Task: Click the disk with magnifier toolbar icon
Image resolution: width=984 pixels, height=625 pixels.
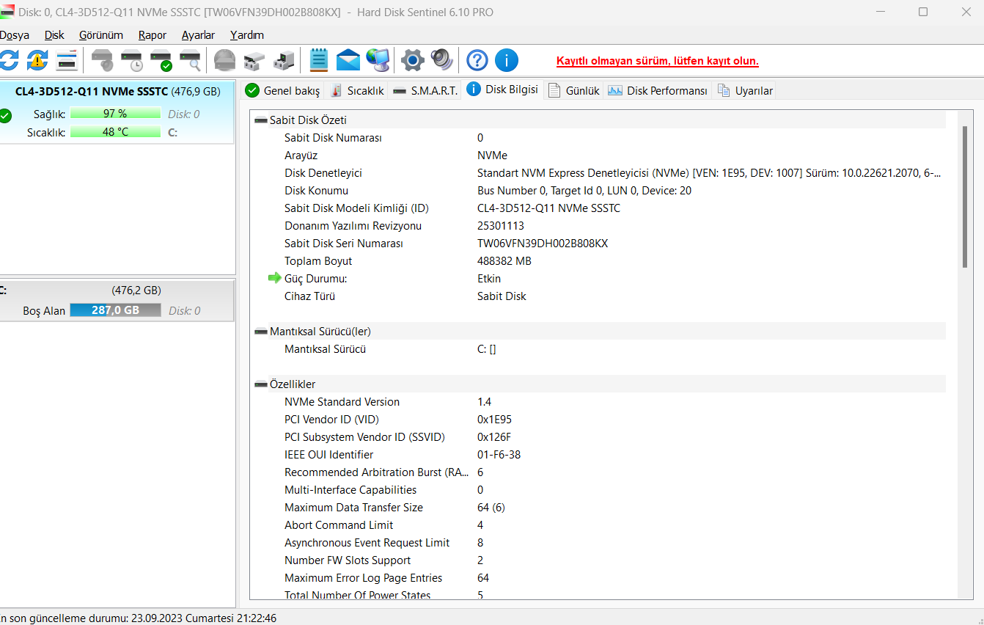Action: [191, 60]
